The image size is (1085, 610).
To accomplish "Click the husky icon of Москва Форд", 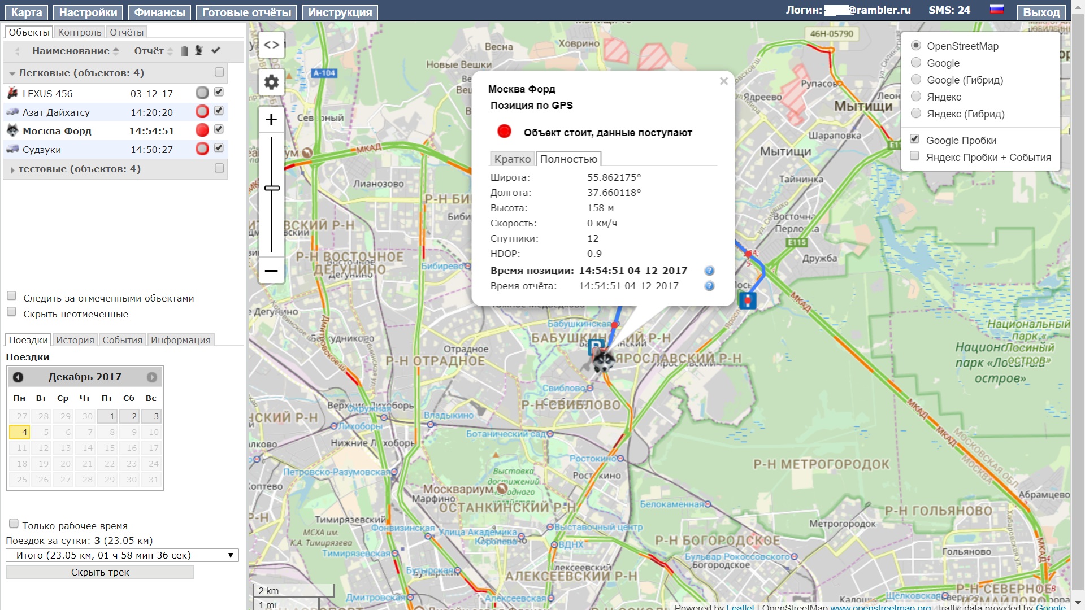I will pyautogui.click(x=12, y=130).
